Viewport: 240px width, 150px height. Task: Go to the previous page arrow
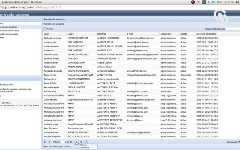click(49, 142)
